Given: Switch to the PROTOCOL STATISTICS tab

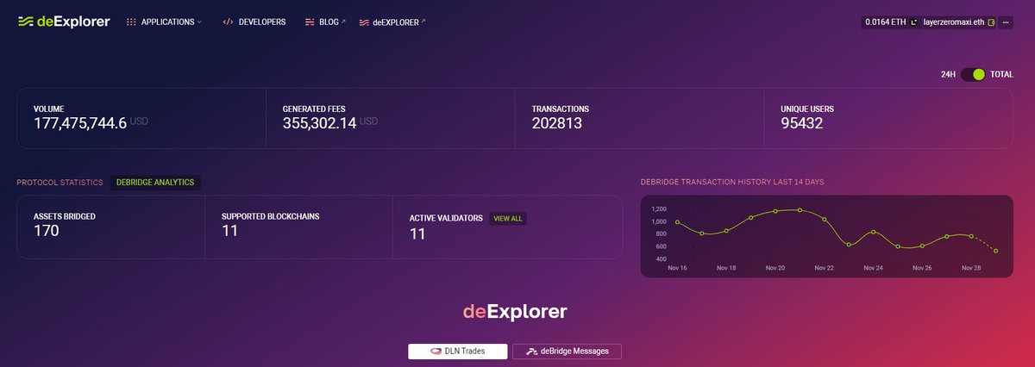Looking at the screenshot, I should point(60,183).
